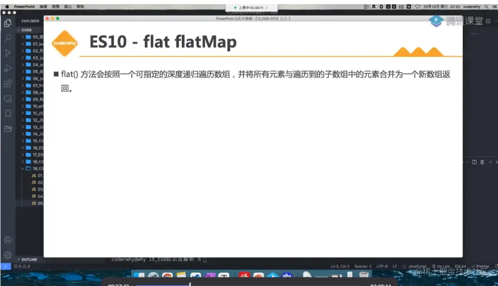Click ESLint in the status bar
498x286 pixels.
point(460,266)
